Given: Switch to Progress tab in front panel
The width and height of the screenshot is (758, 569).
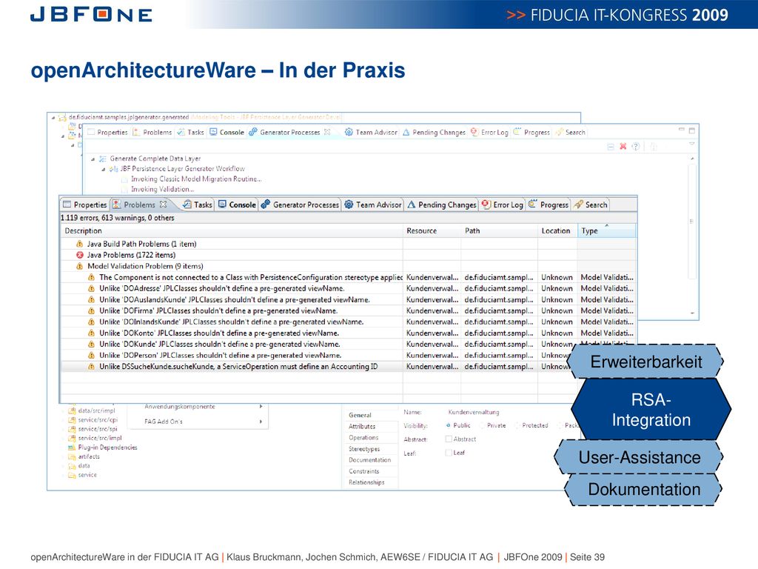Looking at the screenshot, I should click(549, 204).
